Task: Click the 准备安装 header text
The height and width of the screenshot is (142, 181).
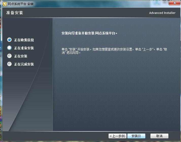Action: [x=15, y=13]
